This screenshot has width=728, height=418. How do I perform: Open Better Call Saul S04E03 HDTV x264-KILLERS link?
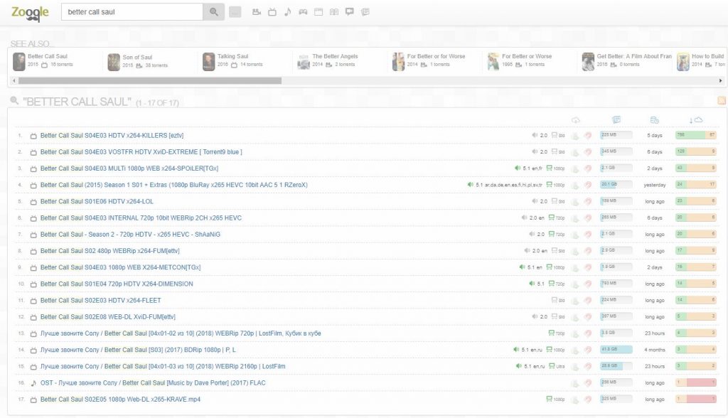[x=113, y=135]
